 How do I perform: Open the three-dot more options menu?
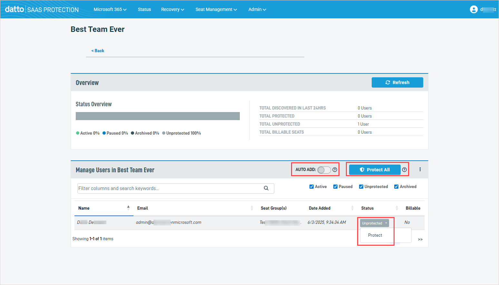[420, 169]
